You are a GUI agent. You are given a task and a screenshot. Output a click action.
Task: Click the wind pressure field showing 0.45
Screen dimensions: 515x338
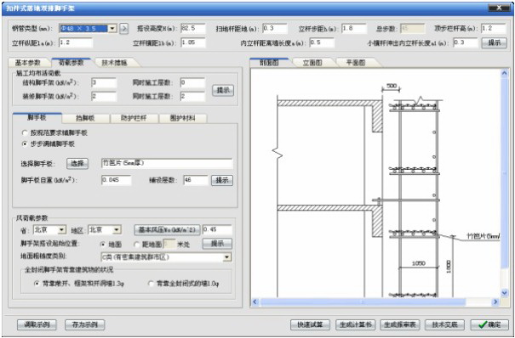217,230
